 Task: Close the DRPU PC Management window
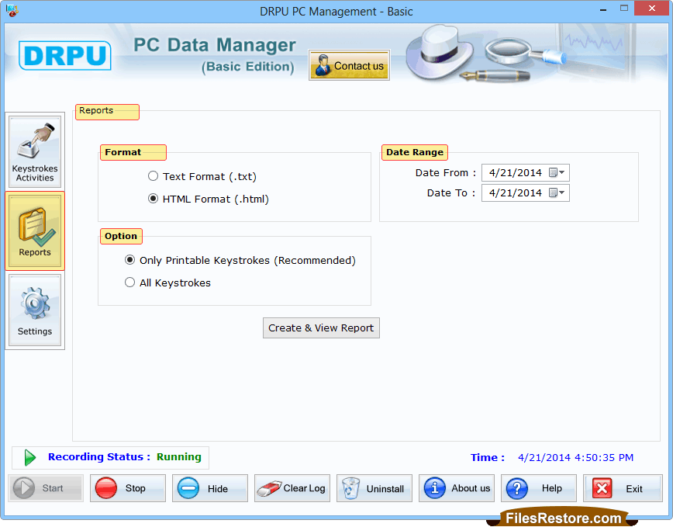(x=652, y=9)
